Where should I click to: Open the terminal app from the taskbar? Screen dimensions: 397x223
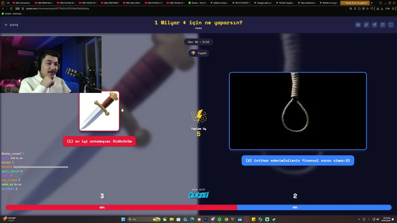(x=233, y=219)
